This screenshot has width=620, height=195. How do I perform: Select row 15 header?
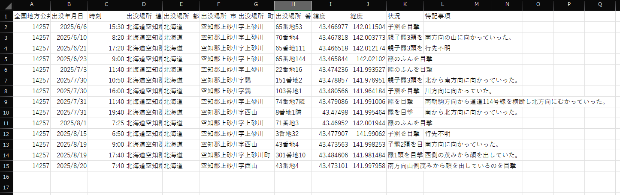[x=6, y=166]
